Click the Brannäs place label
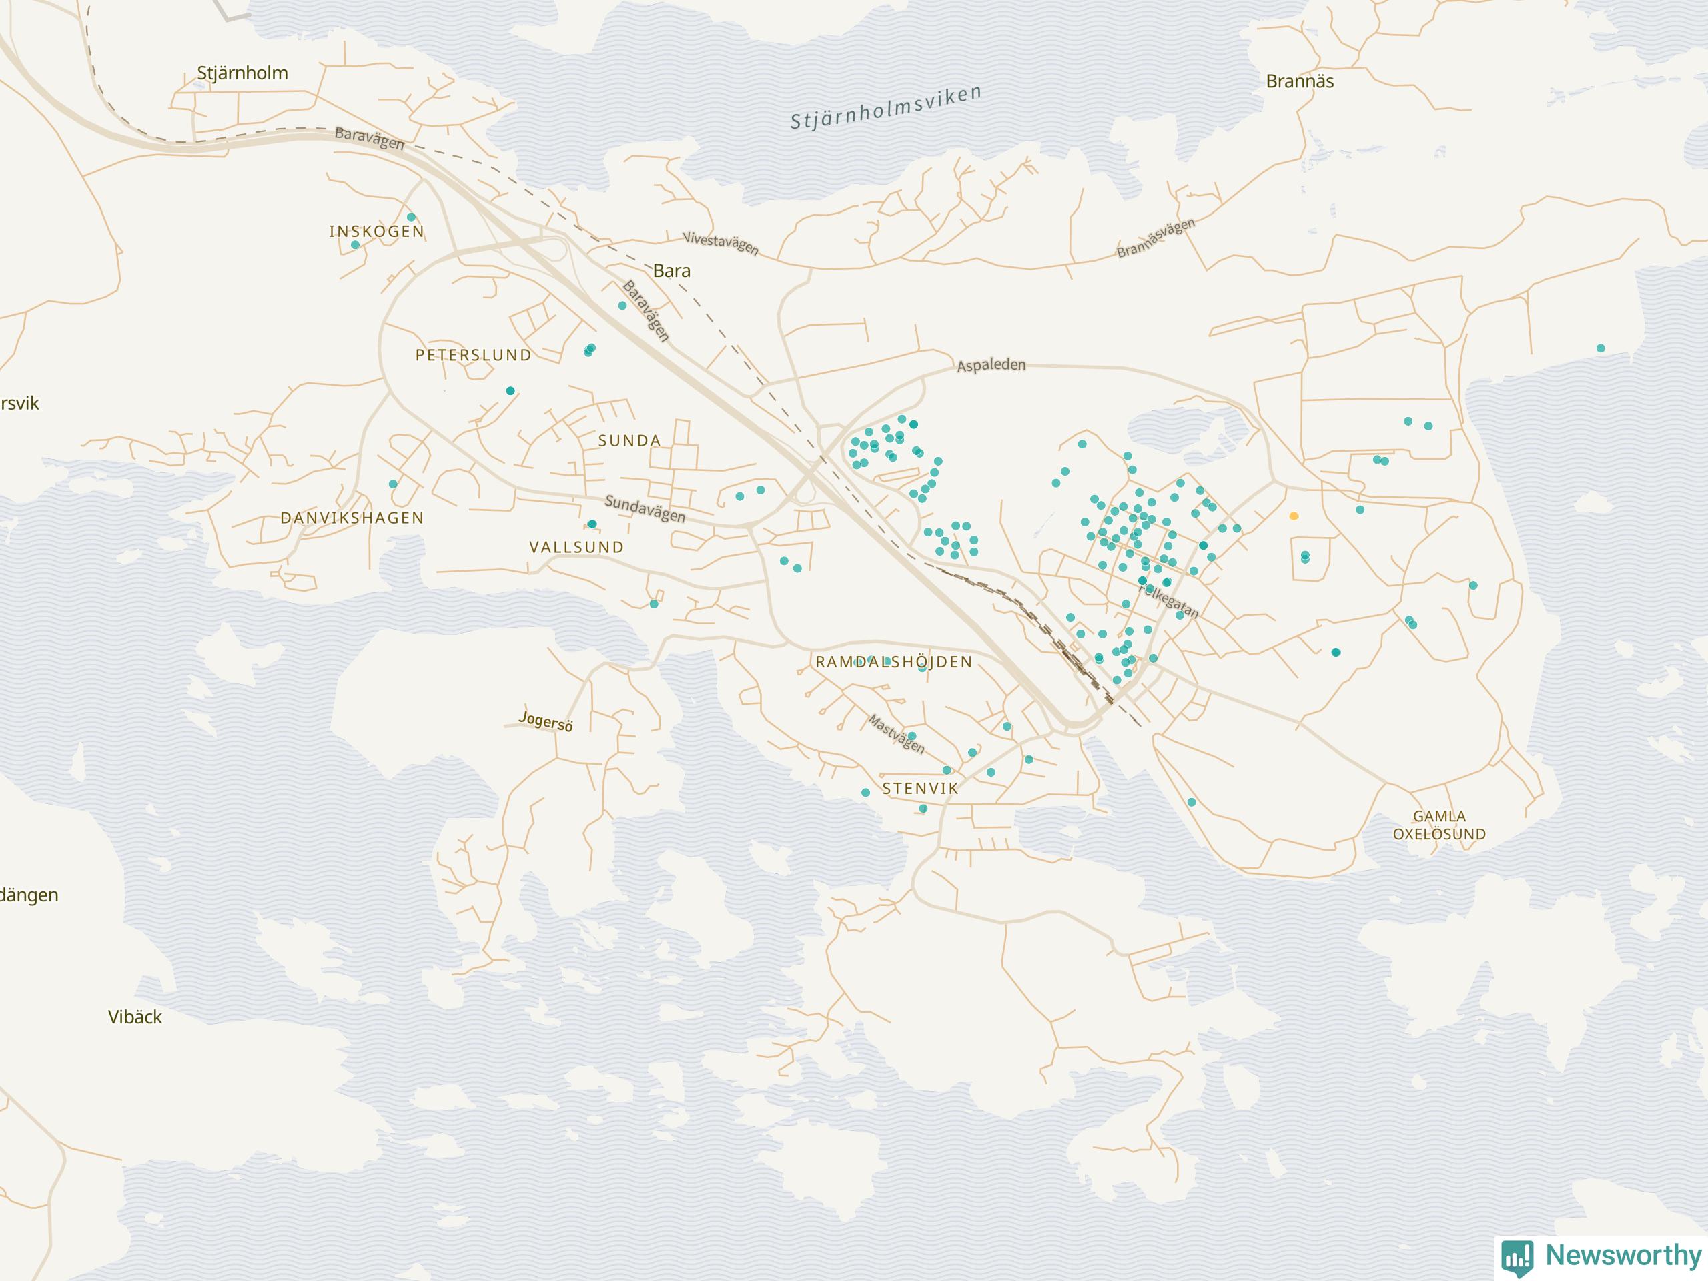Image resolution: width=1708 pixels, height=1281 pixels. tap(1300, 81)
